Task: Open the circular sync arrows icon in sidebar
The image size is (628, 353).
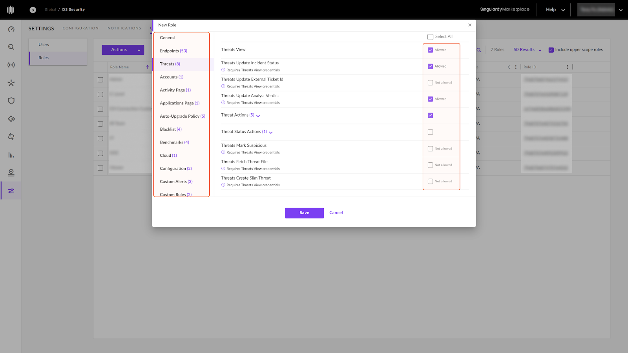Action: [11, 137]
